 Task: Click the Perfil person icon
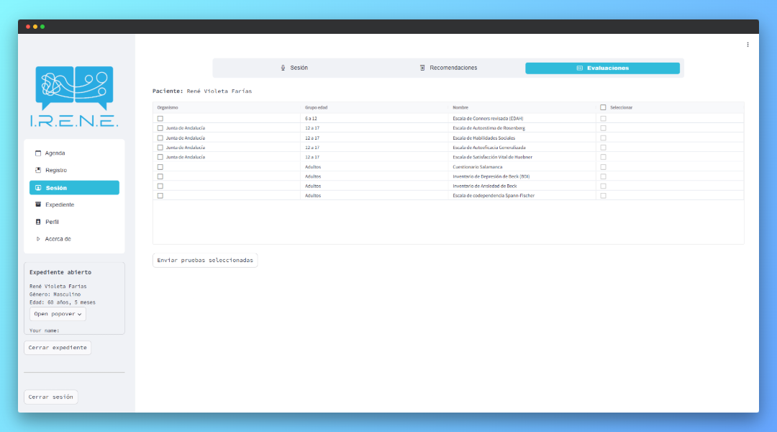click(38, 222)
